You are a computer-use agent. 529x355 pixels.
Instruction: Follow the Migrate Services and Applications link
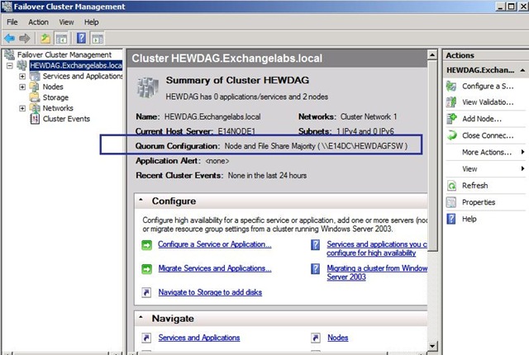(x=215, y=268)
